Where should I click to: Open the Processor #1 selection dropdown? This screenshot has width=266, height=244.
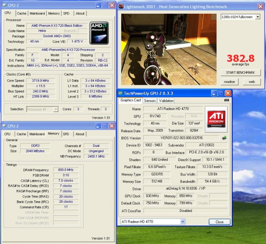point(56,109)
